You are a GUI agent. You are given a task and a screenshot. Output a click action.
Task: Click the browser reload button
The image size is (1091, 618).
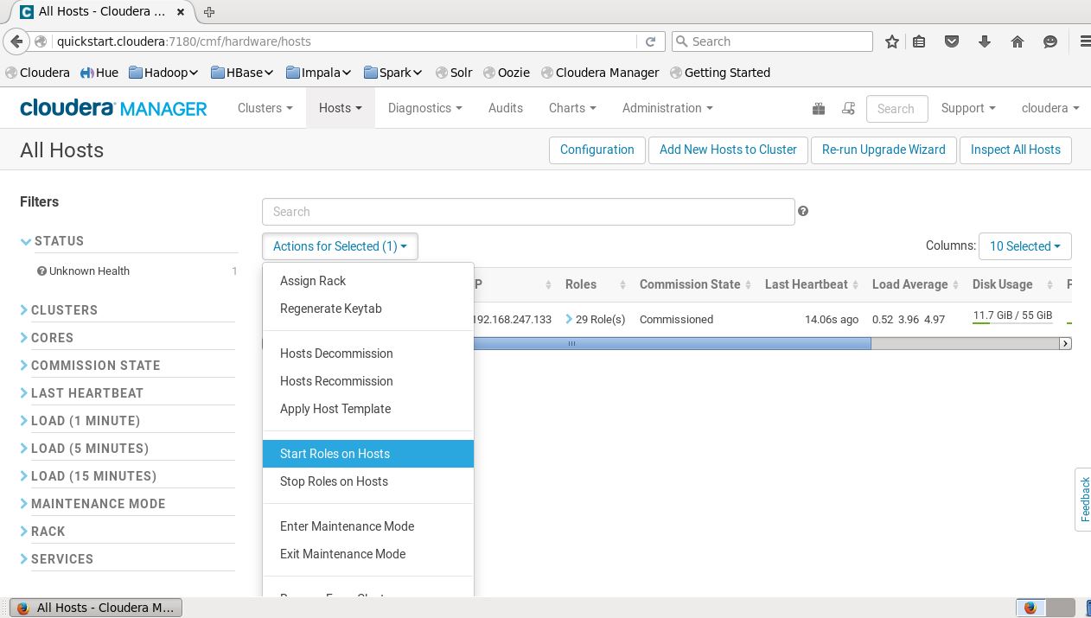(x=650, y=41)
